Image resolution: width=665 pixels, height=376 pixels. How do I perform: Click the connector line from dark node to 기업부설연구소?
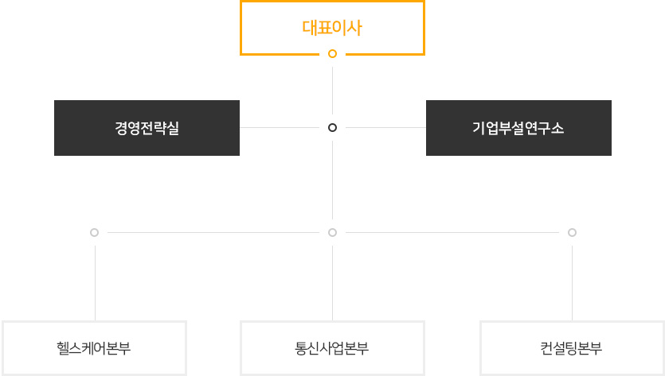[x=386, y=127]
